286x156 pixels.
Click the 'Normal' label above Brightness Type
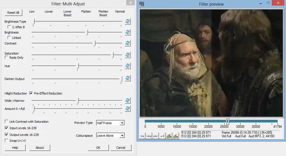tap(120, 11)
